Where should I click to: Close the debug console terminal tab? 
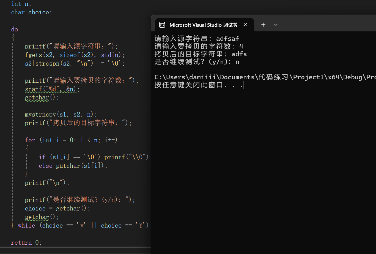coord(245,25)
